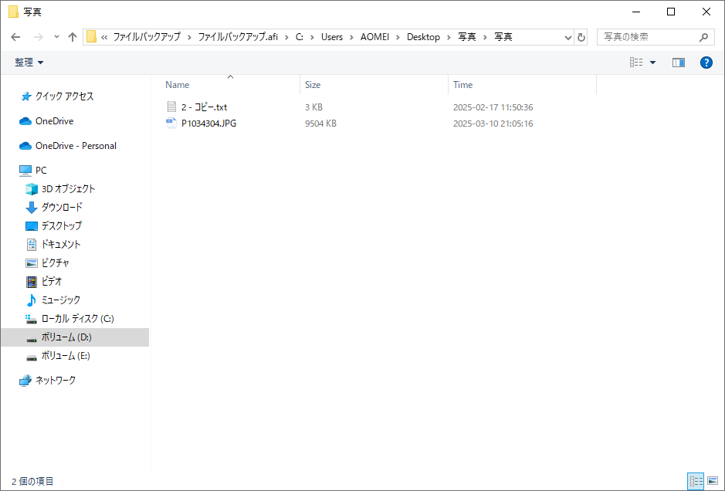Select the 2 - コピー.txt file
Image resolution: width=725 pixels, height=491 pixels.
click(204, 107)
